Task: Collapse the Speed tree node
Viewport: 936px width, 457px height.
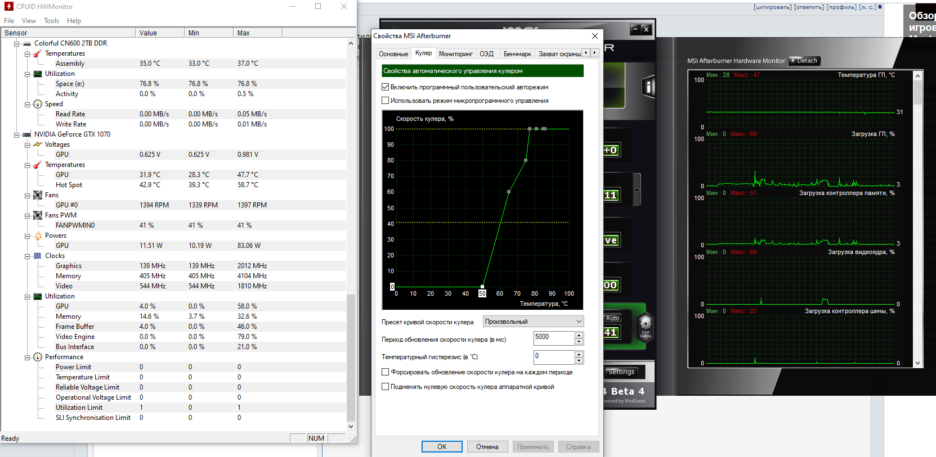Action: pyautogui.click(x=28, y=104)
